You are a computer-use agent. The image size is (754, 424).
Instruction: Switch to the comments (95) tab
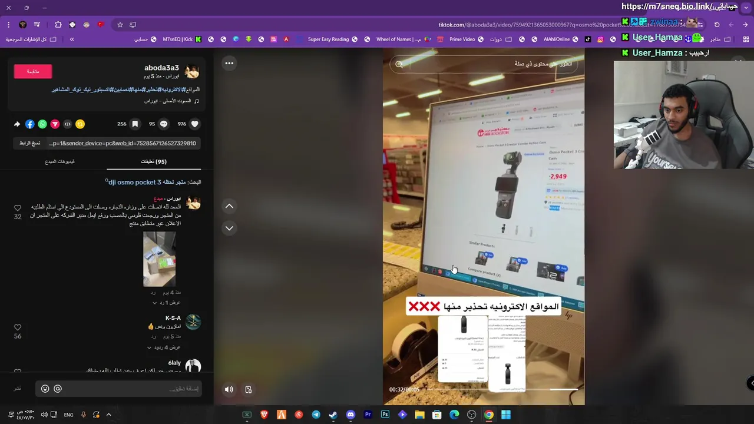pyautogui.click(x=154, y=161)
